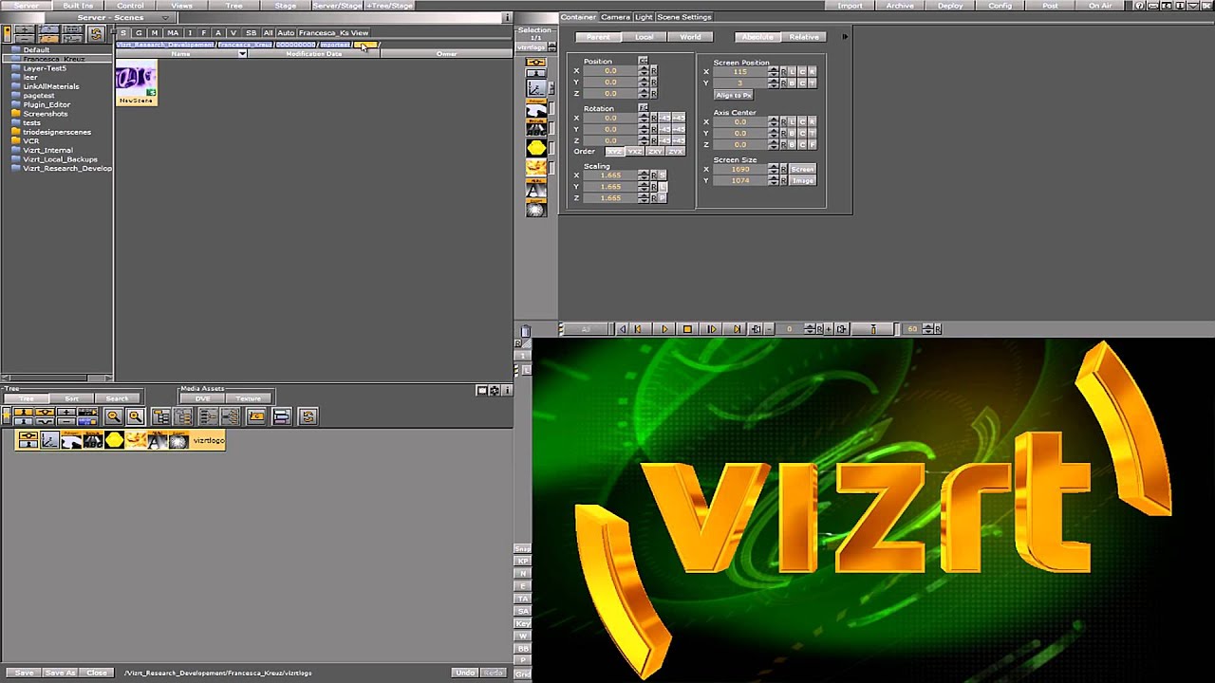Enable the MA materials advanced filter
This screenshot has height=683, width=1215.
[x=173, y=33]
